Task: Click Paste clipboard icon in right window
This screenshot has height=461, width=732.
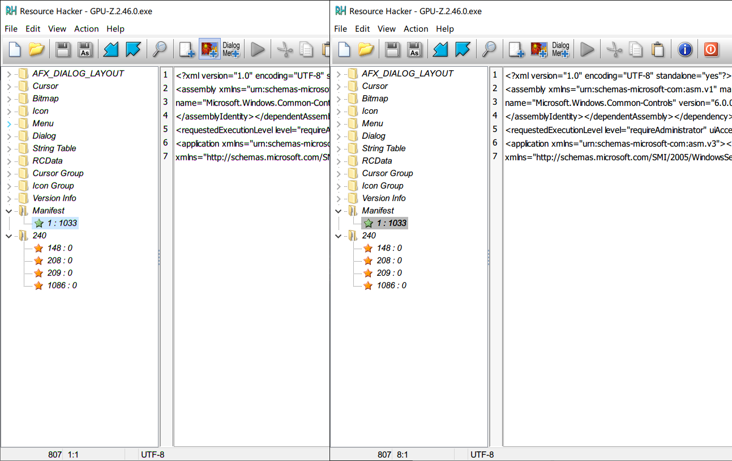Action: pos(657,49)
